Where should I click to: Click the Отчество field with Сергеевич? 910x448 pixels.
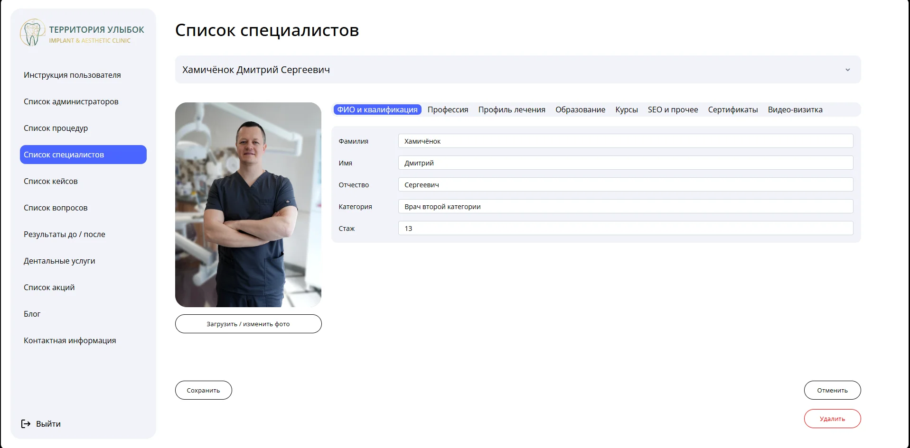pos(625,184)
